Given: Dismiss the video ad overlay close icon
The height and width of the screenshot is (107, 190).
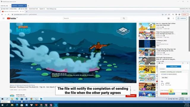Looking at the screenshot, I should click(x=94, y=74).
